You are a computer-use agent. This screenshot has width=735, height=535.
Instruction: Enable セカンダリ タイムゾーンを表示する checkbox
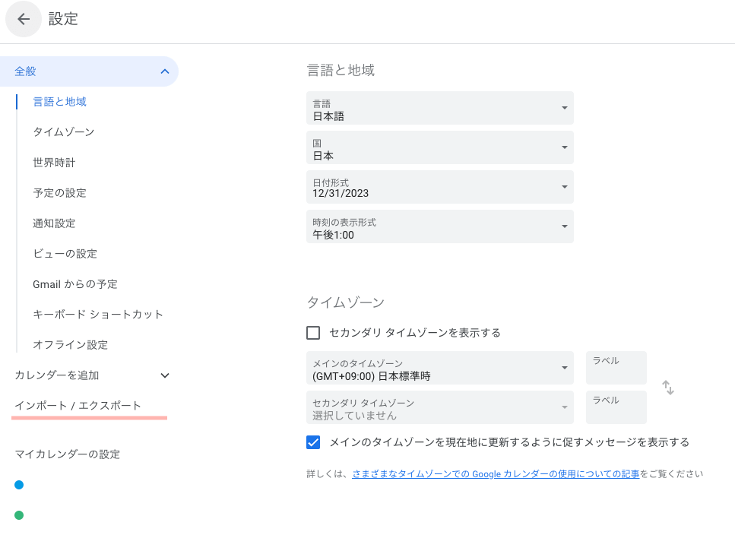point(313,333)
